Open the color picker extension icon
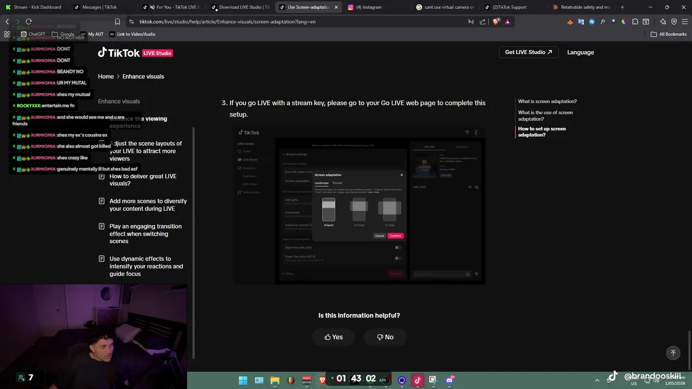The width and height of the screenshot is (692, 389). click(x=624, y=22)
